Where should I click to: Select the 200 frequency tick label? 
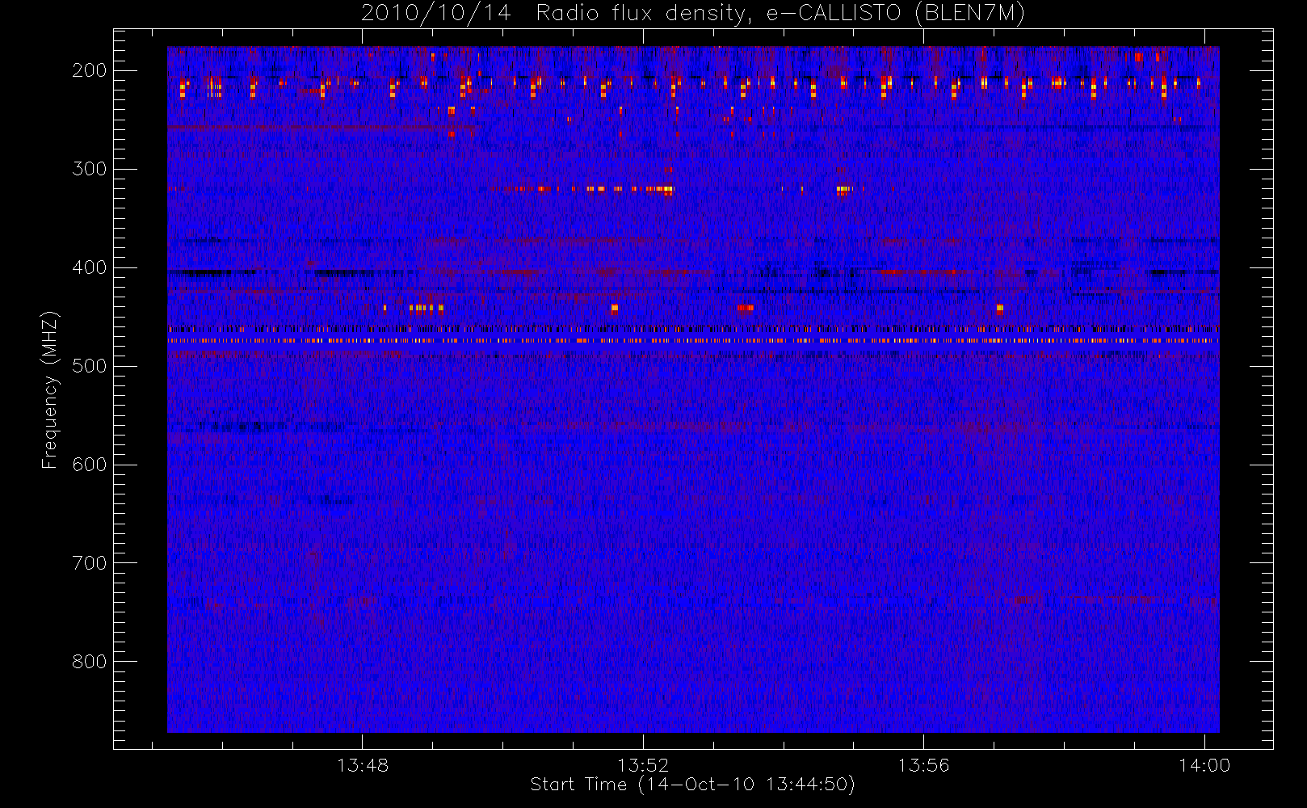(x=89, y=70)
